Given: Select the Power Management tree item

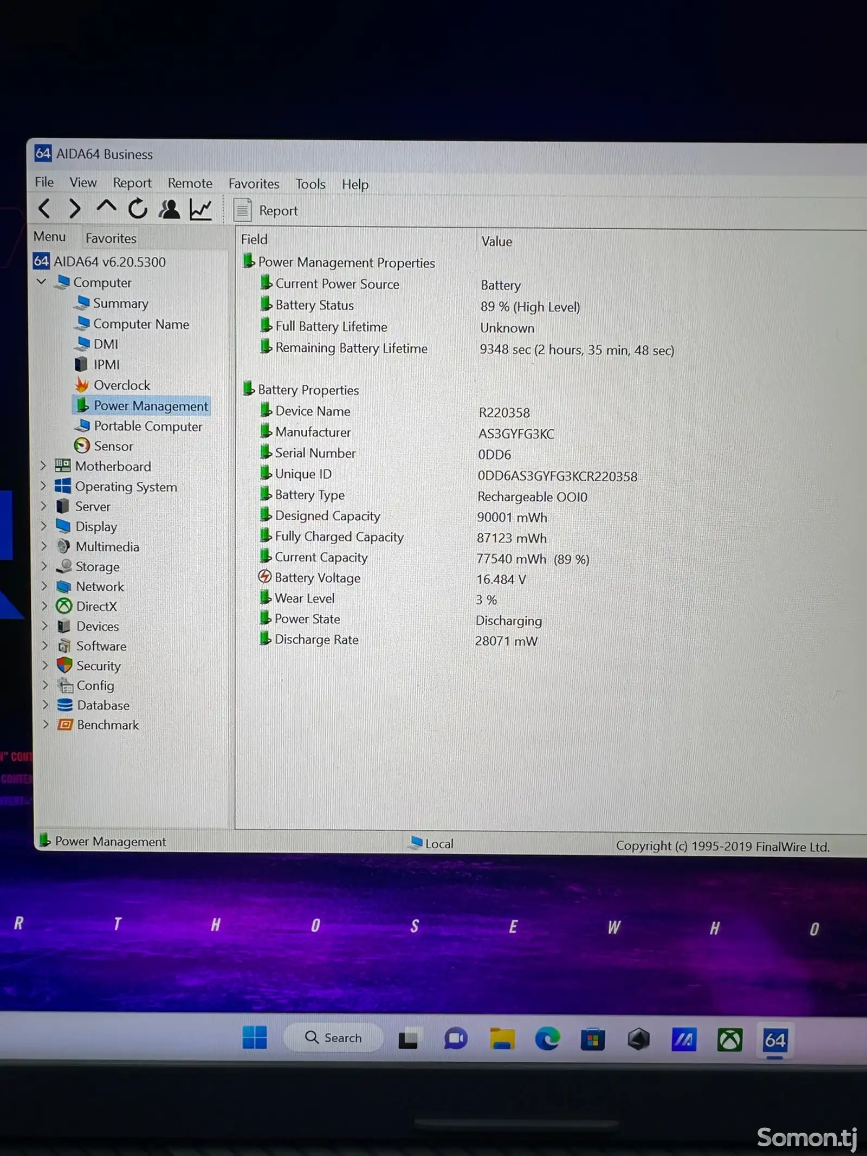Looking at the screenshot, I should (141, 406).
